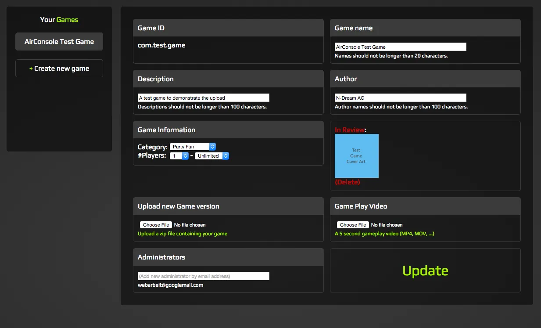Viewport: 541px width, 328px height.
Task: Delete the cover art in review
Action: 347,182
